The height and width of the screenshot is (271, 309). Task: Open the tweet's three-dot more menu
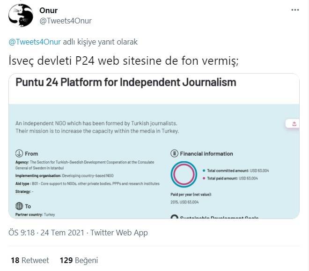tap(294, 10)
